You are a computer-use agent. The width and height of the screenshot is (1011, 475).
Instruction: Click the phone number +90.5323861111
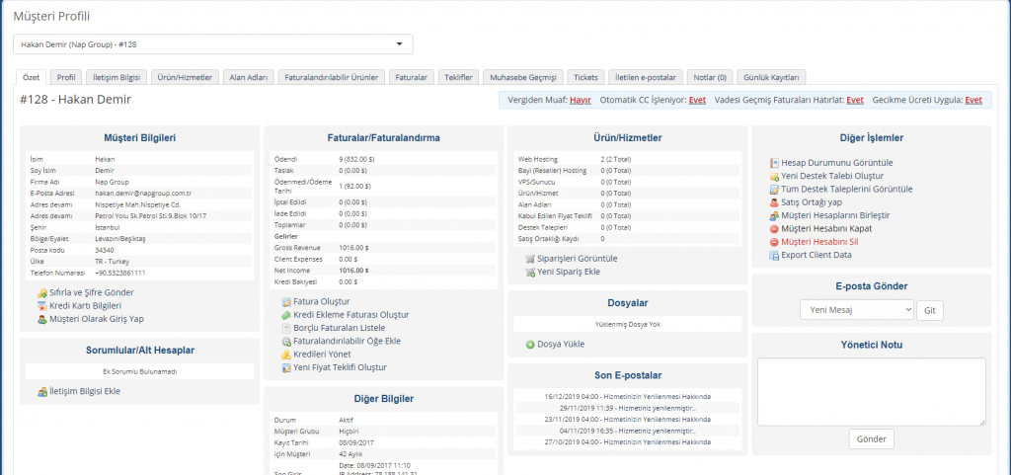119,274
